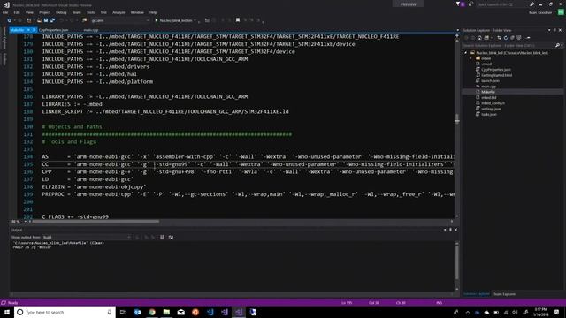Image resolution: width=566 pixels, height=318 pixels.
Task: Toggle Word Wrap icon in Output panel
Action: pos(171,238)
